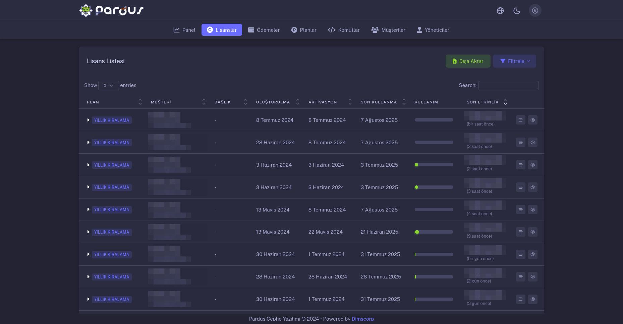Sort by the Son Kullanma column

[404, 102]
